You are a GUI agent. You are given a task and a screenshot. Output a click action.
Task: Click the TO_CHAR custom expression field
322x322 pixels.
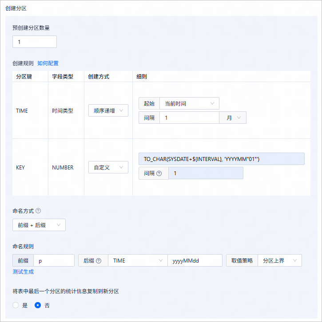[222, 159]
